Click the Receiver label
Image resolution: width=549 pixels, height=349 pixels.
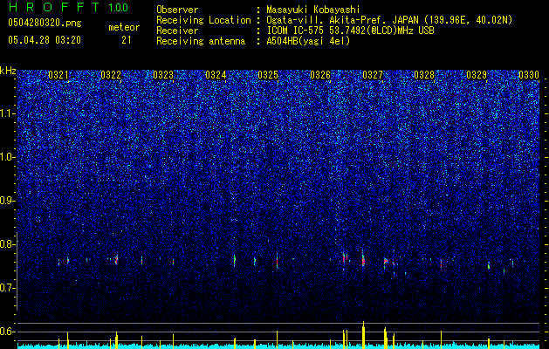pyautogui.click(x=177, y=31)
